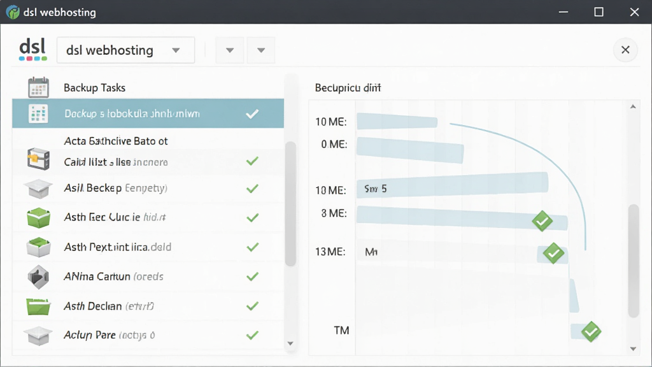Click the task list's vertical scrollbar thumb
This screenshot has width=652, height=367.
(x=290, y=203)
